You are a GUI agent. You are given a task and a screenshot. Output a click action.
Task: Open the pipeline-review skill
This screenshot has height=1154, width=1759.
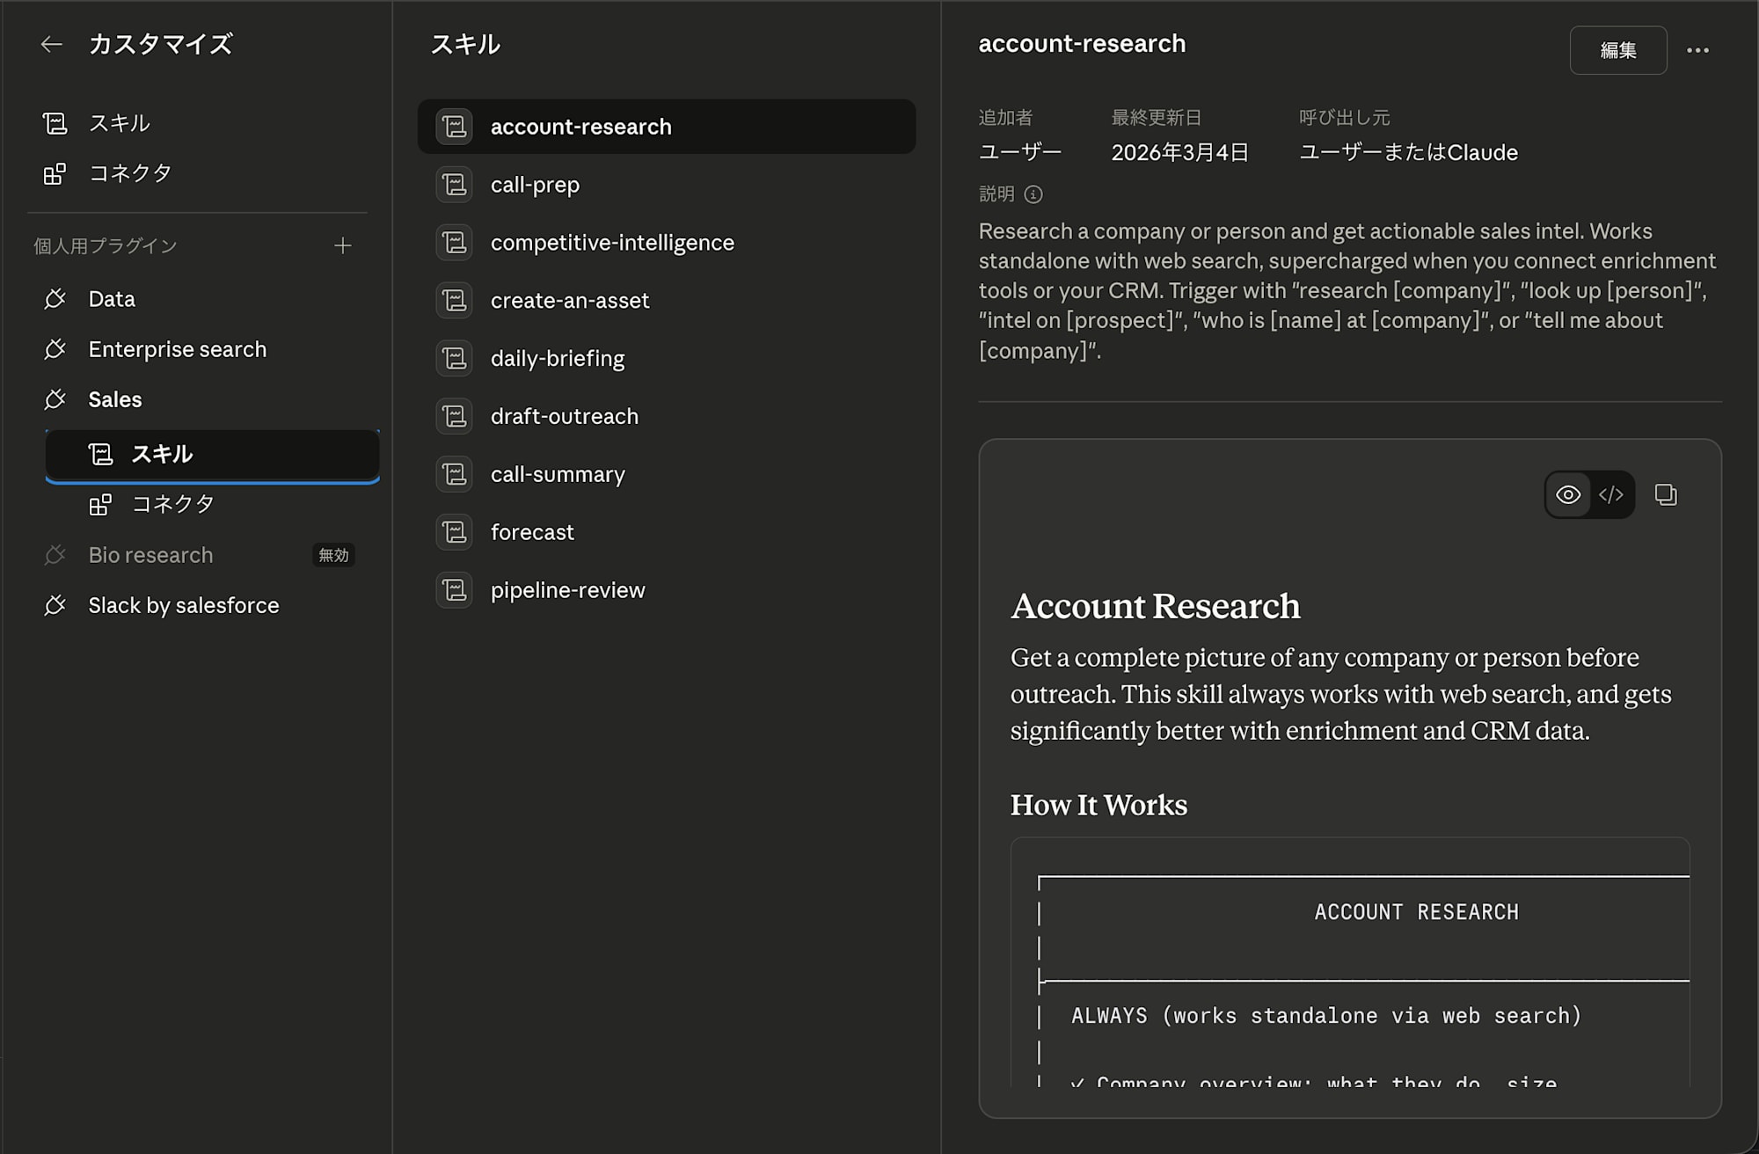pos(567,590)
